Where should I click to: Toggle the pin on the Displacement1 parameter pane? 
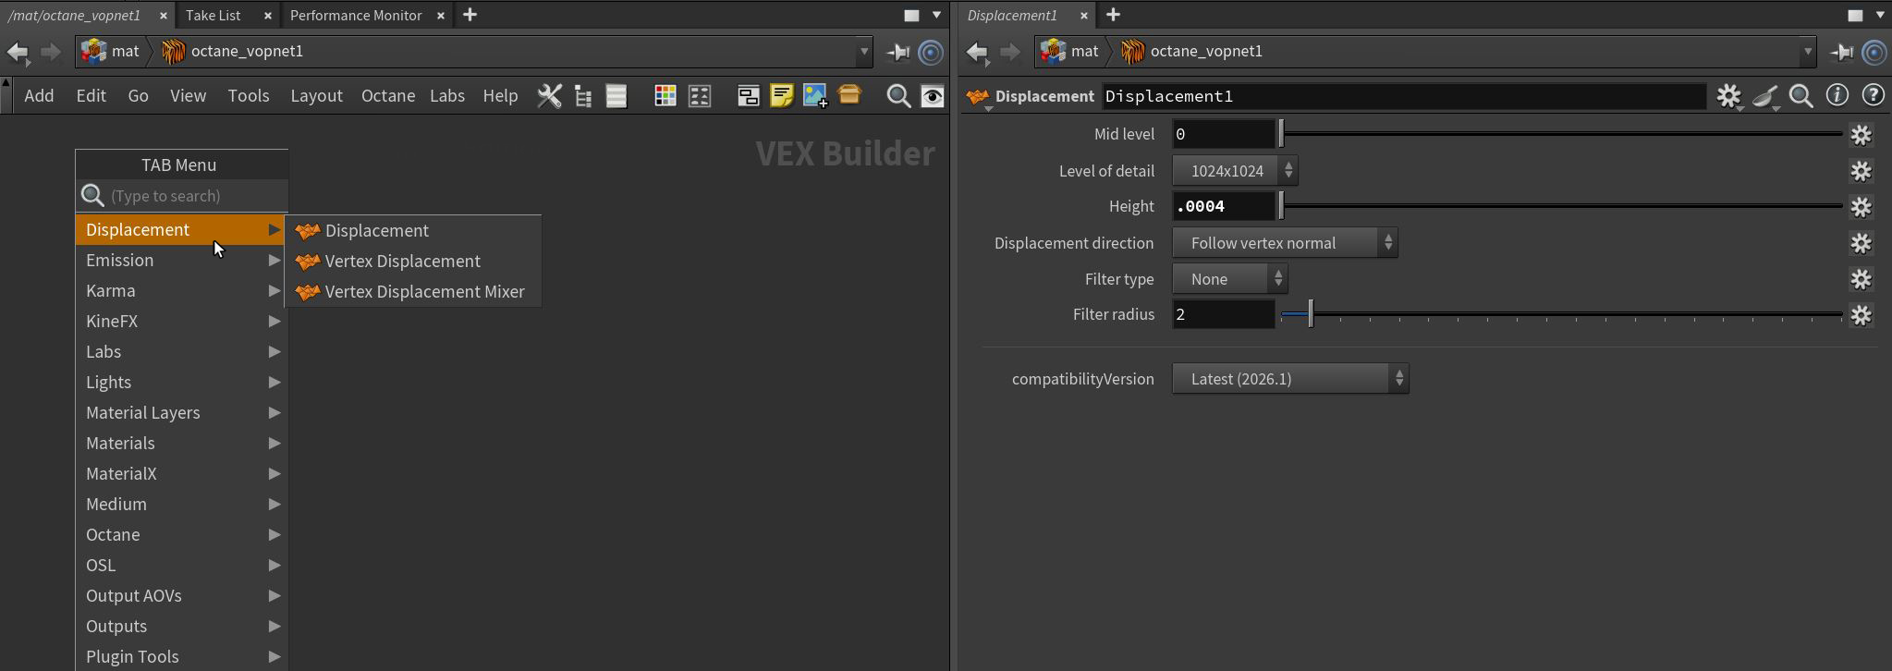(1840, 53)
